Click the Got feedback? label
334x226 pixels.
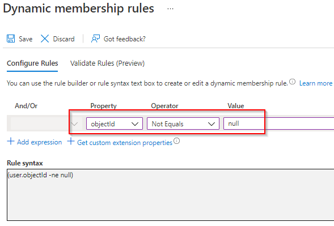(x=125, y=39)
